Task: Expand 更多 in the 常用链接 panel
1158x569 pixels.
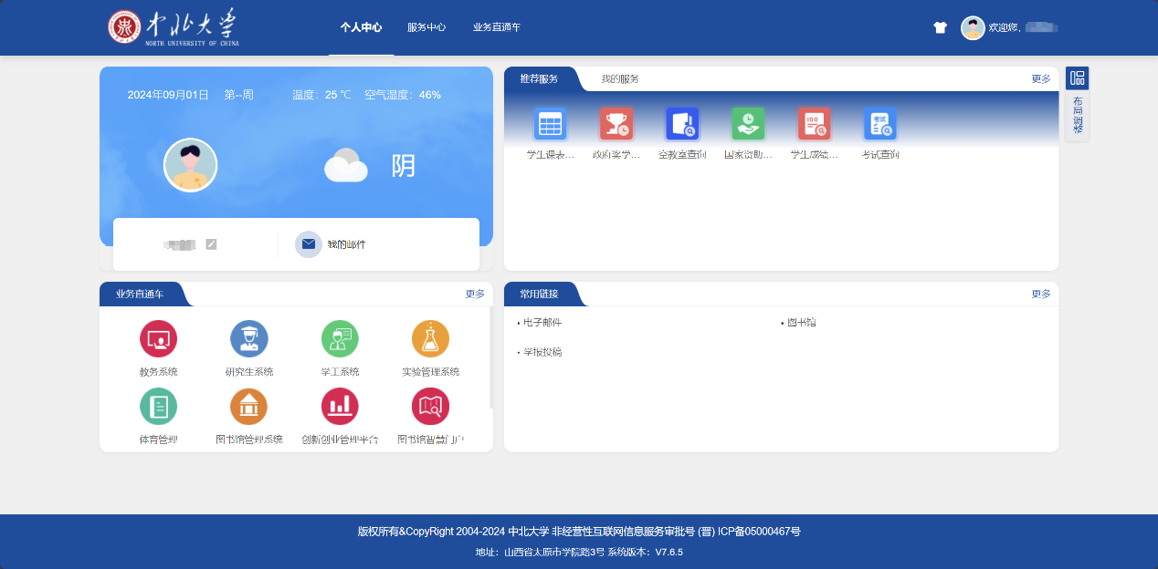Action: [1040, 295]
